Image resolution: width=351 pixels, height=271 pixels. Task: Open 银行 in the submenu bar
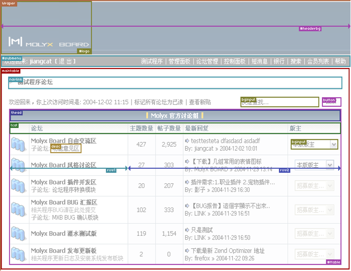[x=279, y=61]
